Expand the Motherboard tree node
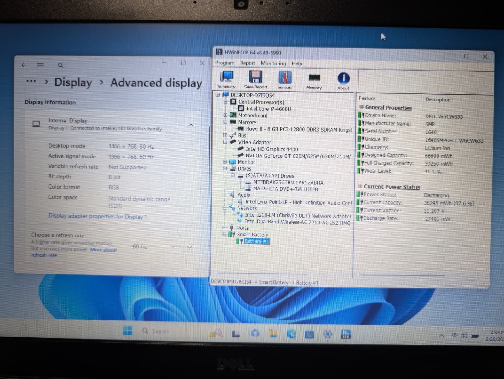The width and height of the screenshot is (504, 379). point(225,115)
